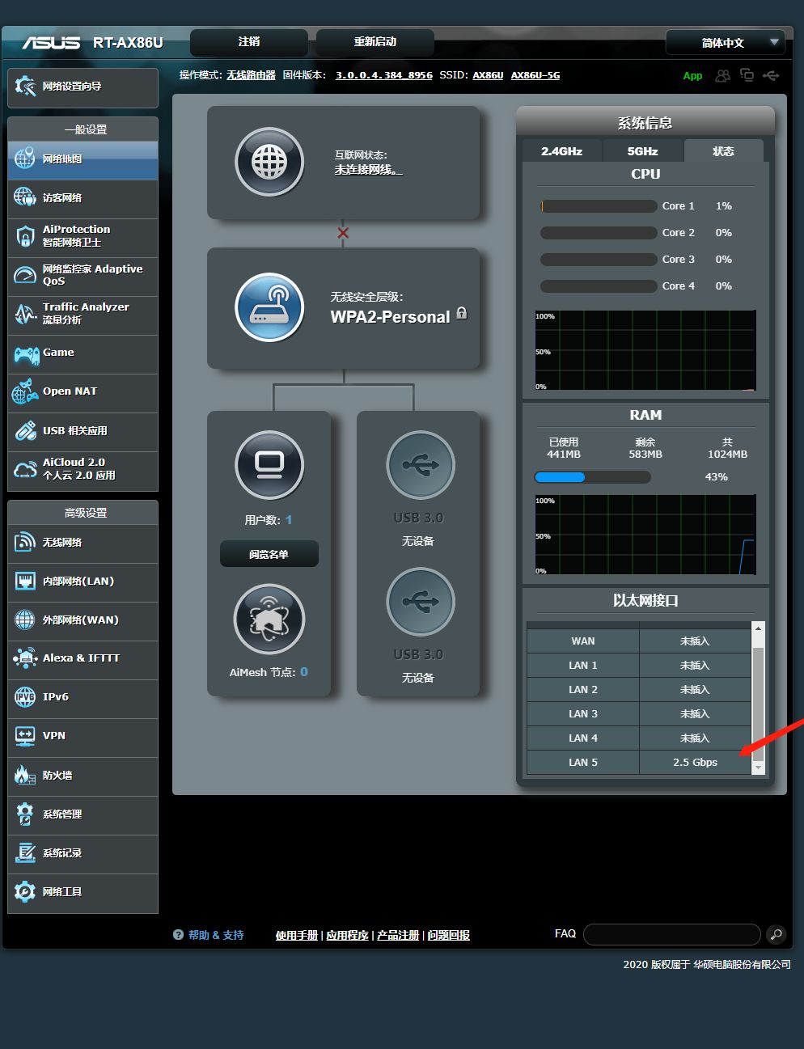Click the FAQ search input field

(672, 935)
